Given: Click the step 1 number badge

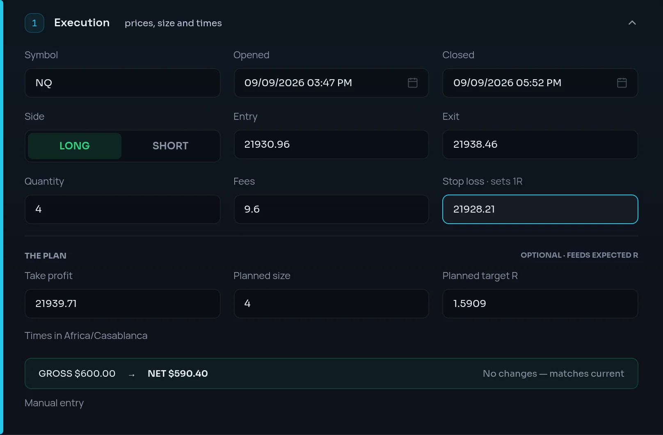Looking at the screenshot, I should click(34, 23).
